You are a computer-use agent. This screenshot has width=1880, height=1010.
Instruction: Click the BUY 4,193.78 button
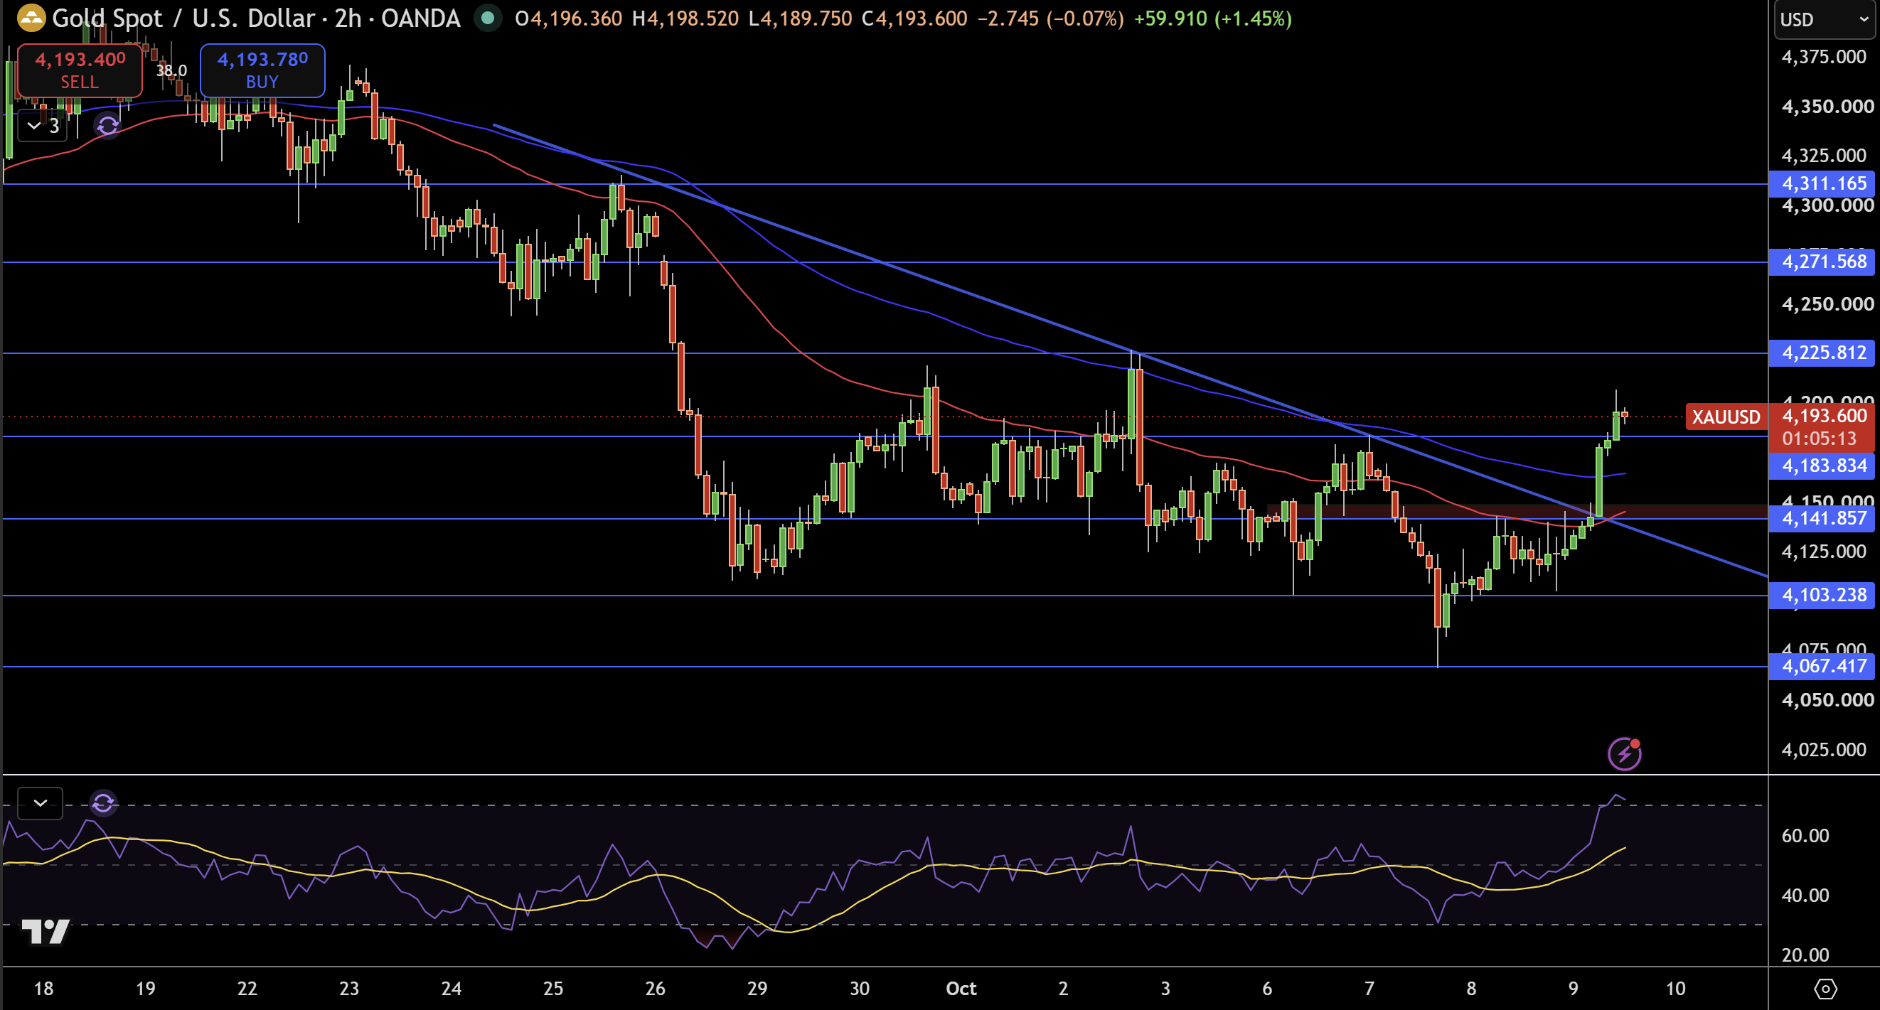[263, 70]
